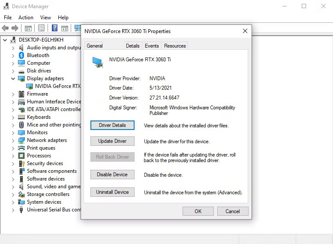Open the Action menu
The height and width of the screenshot is (244, 333).
point(26,18)
